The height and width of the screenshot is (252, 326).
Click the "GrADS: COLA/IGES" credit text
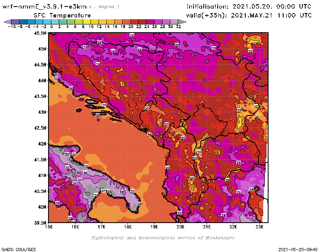[18, 250]
